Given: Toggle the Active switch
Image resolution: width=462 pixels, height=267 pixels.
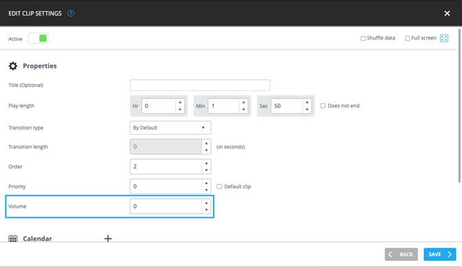Looking at the screenshot, I should (39, 39).
